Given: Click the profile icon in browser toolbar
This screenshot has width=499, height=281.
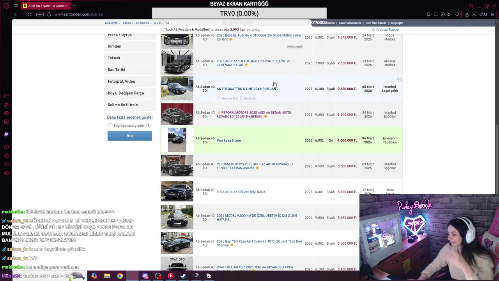Looking at the screenshot, I should point(466,14).
